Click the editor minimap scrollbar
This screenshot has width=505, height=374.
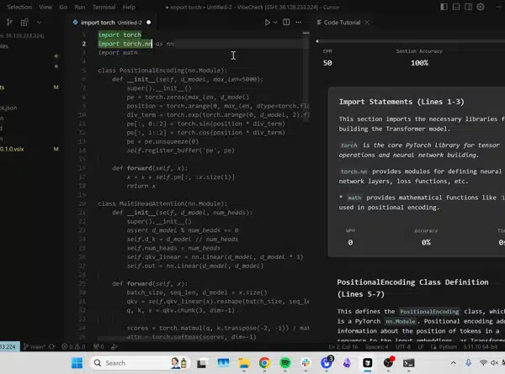coord(306,77)
